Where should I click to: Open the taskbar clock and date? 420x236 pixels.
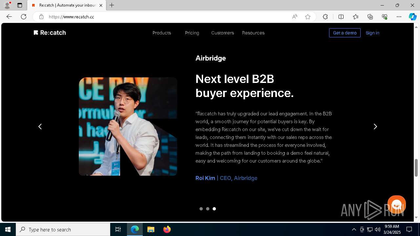[x=392, y=229]
